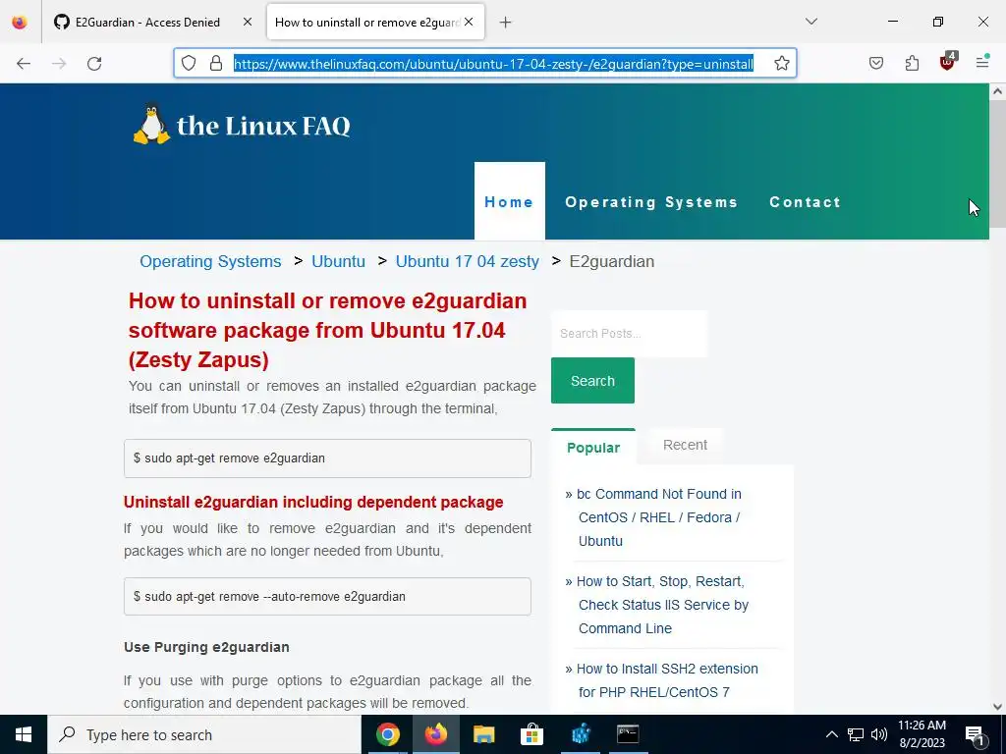Show site security padlock info
Viewport: 1006px width, 754px height.
pos(216,63)
